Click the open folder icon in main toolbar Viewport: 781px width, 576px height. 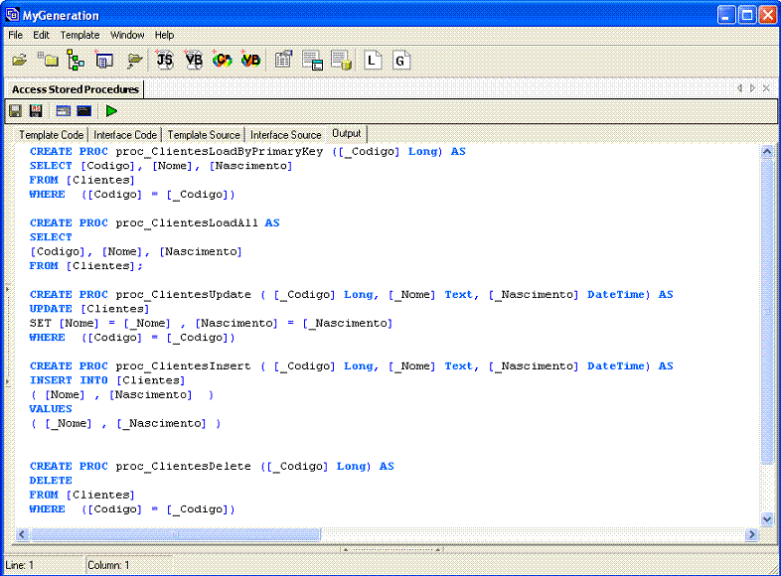click(x=20, y=61)
